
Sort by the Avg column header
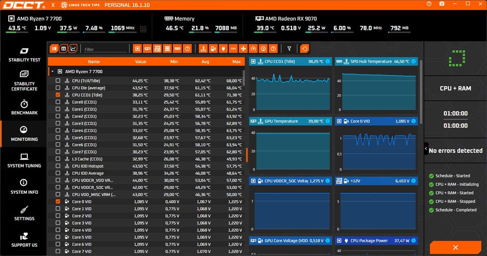coord(205,62)
